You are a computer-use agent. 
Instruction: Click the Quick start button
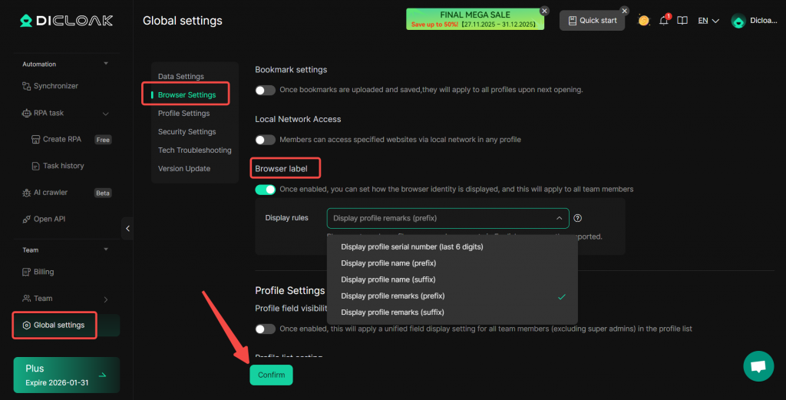click(592, 21)
